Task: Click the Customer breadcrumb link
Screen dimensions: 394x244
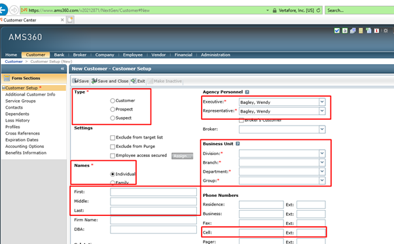Action: point(14,61)
